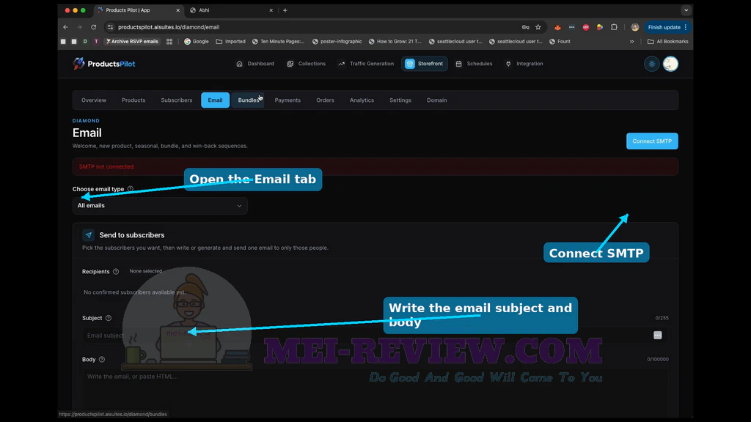Go to Traffic Generation
751x422 pixels.
click(366, 64)
